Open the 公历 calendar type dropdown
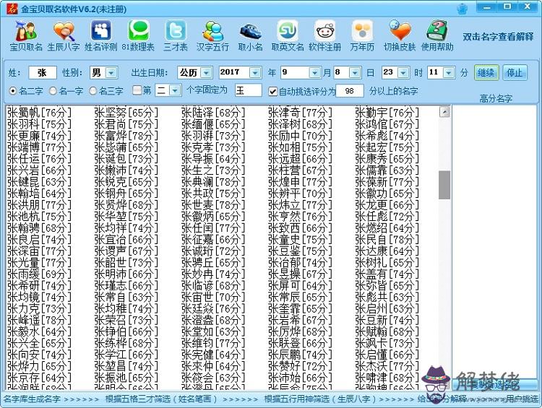 pos(206,73)
